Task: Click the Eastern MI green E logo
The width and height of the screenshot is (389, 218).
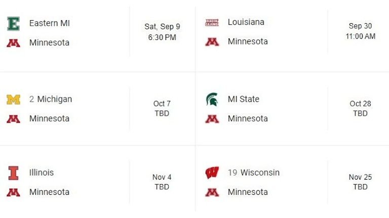Action: [13, 24]
